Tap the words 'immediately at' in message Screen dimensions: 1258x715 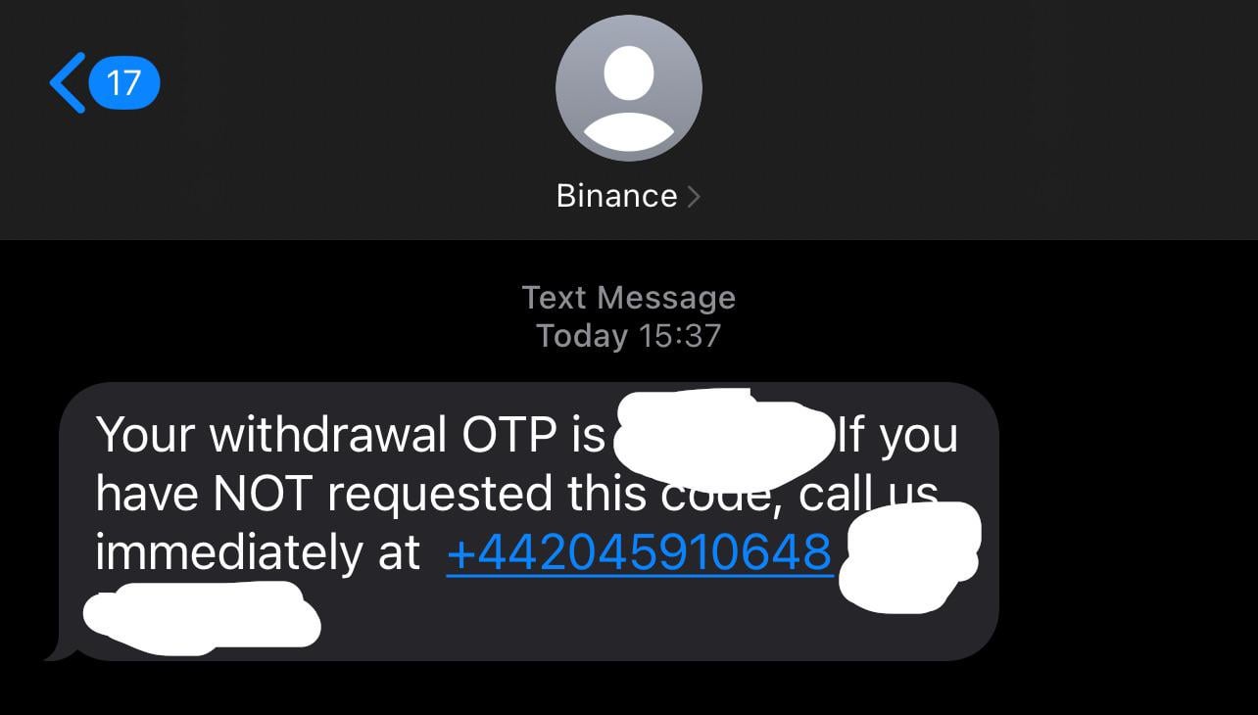(x=258, y=552)
